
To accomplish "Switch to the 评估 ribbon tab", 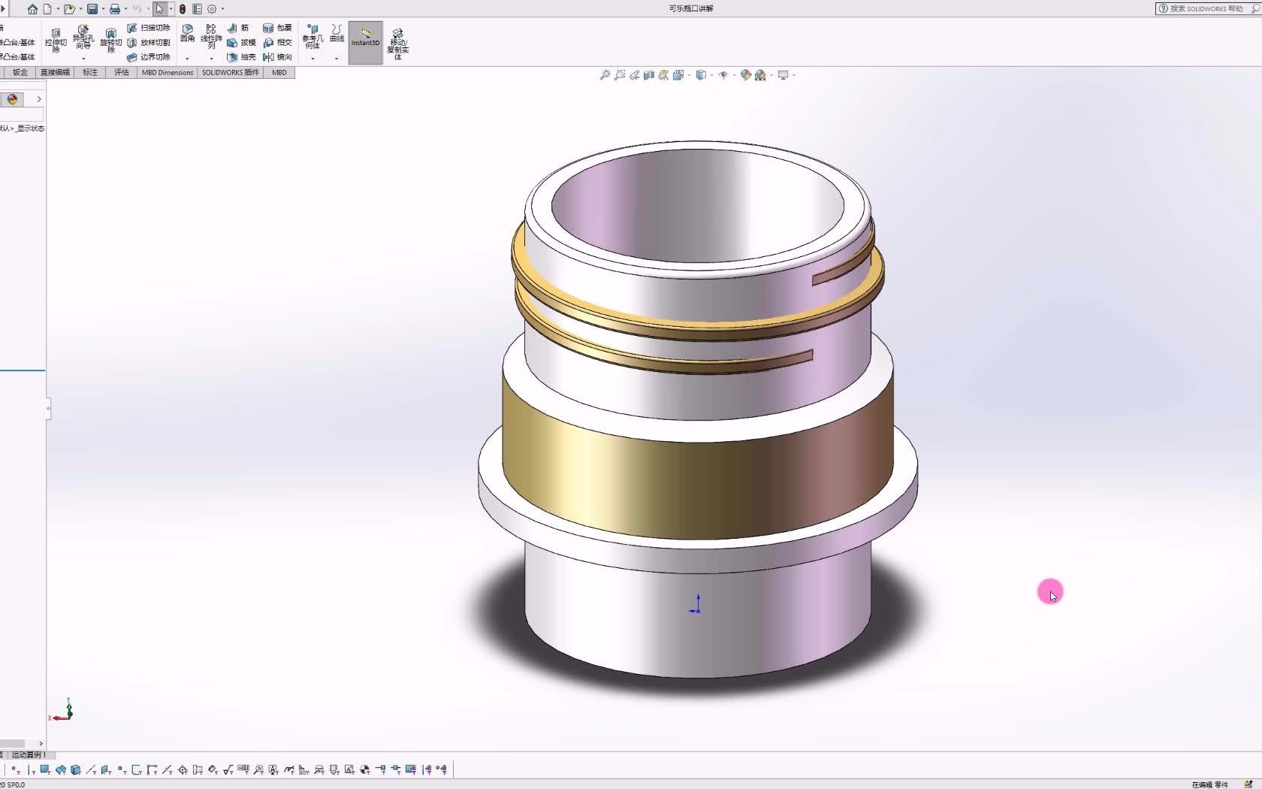I will click(121, 72).
